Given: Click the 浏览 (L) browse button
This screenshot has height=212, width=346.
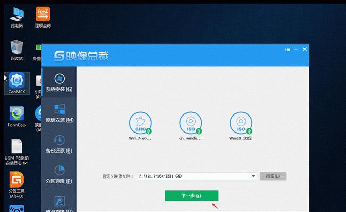Looking at the screenshot, I should click(x=273, y=176).
